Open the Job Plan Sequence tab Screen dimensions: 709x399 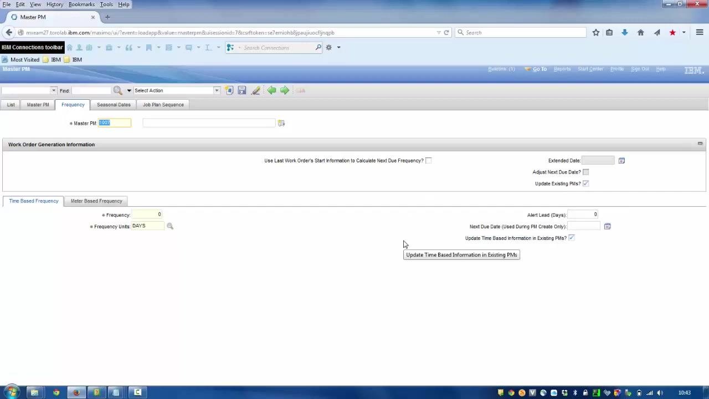[x=163, y=105]
